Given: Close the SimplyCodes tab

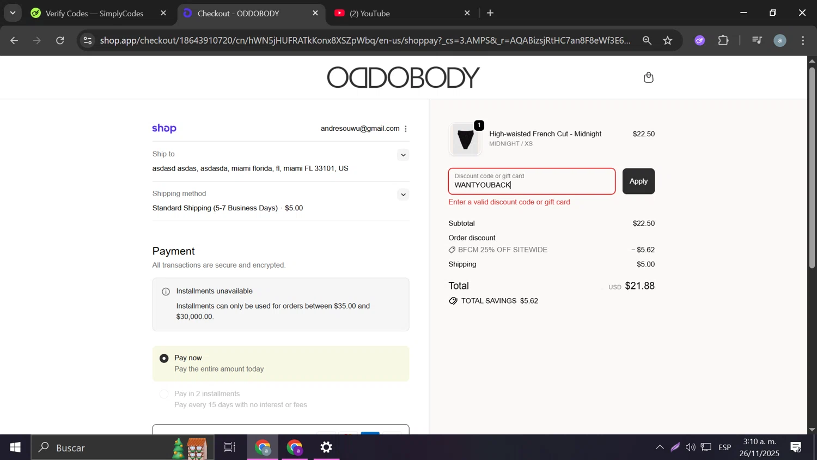Looking at the screenshot, I should click(163, 13).
